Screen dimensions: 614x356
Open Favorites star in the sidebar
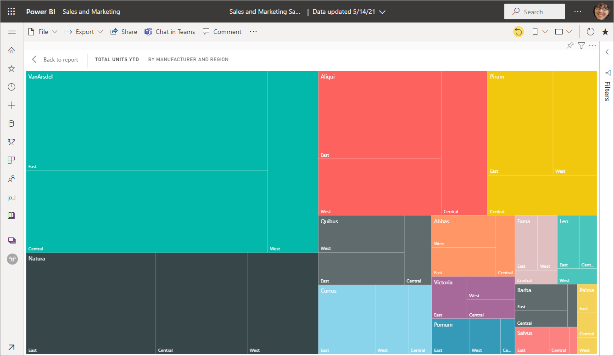click(12, 68)
